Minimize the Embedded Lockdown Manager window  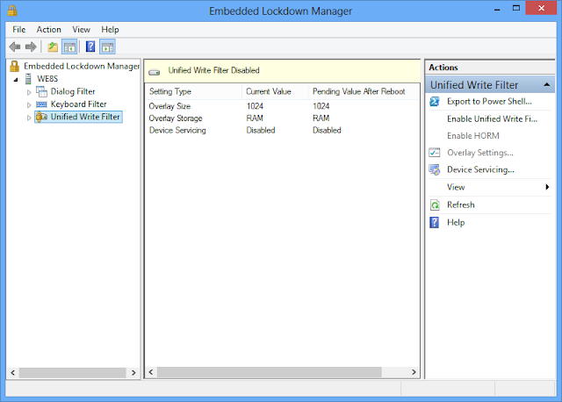point(497,9)
